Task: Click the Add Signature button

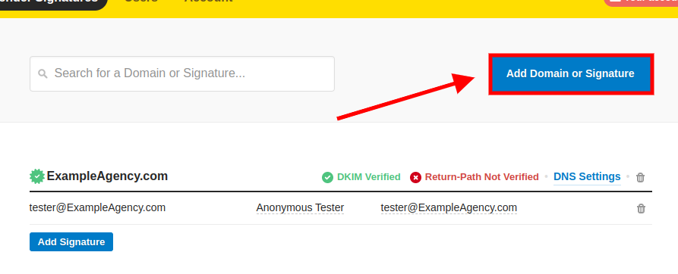Action: tap(71, 241)
